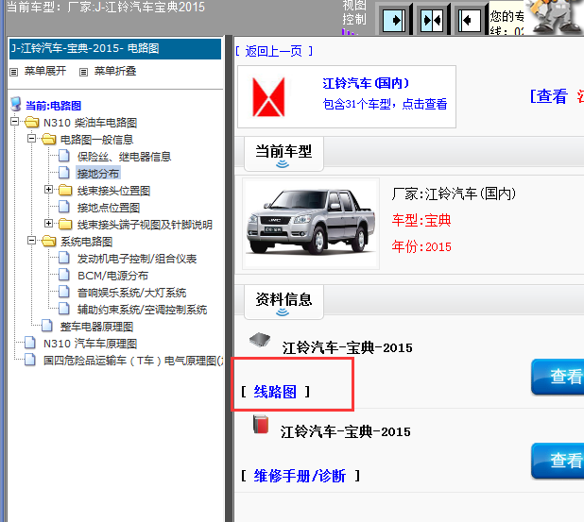Image resolution: width=584 pixels, height=522 pixels.
Task: Click the red book icon above 维修手册/诊断
Action: click(261, 424)
